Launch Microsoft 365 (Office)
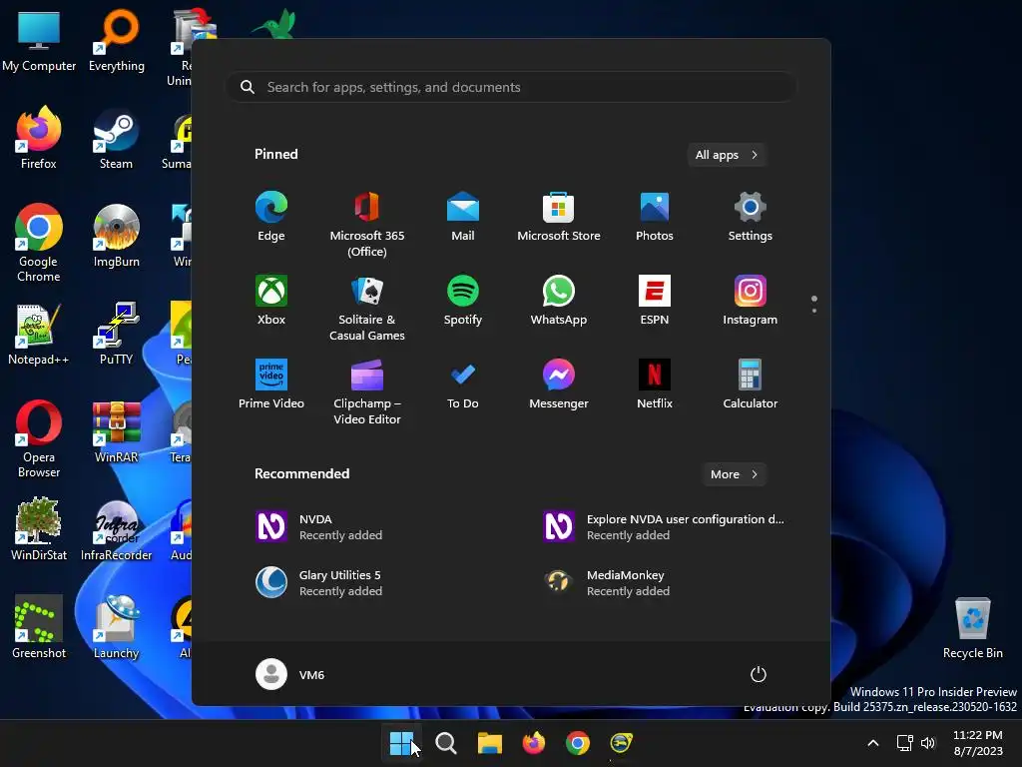The width and height of the screenshot is (1022, 767). click(x=367, y=225)
